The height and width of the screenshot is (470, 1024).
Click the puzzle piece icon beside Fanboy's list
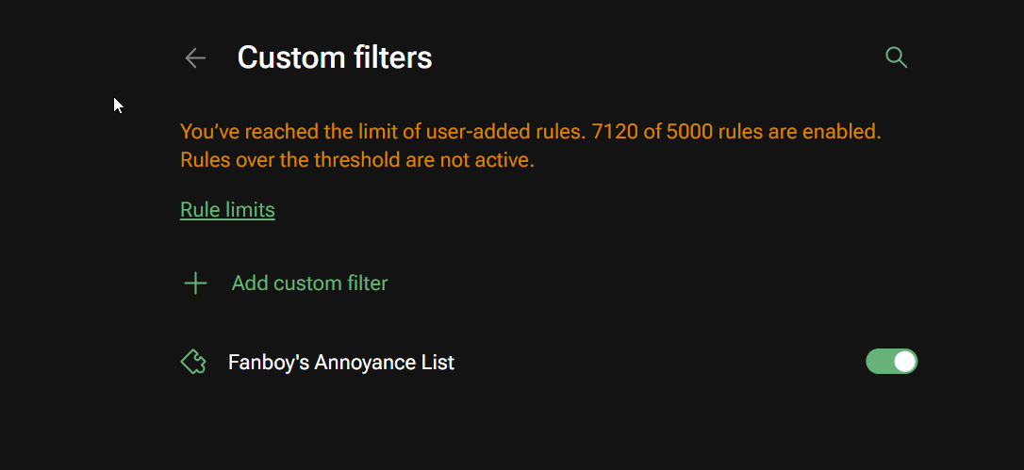click(x=193, y=363)
